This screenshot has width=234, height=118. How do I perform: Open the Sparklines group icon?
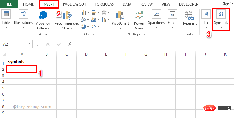(156, 14)
